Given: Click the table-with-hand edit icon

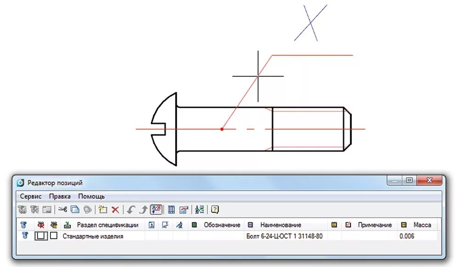Looking at the screenshot, I should 184,210.
